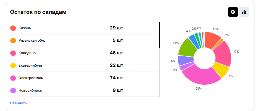Click the yellow Екатеринбург color dot
This screenshot has height=111, width=257.
click(x=13, y=65)
